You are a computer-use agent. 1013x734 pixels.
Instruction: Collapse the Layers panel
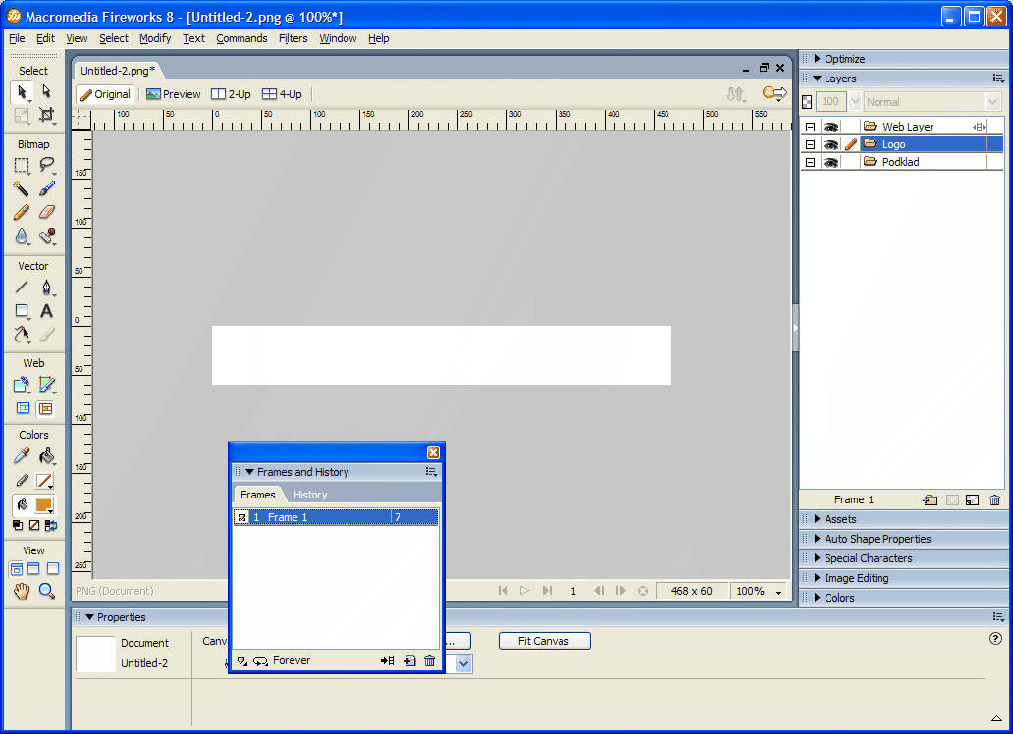point(818,79)
